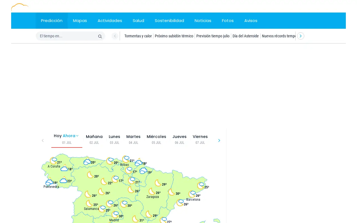Viewport: 357px width, 223px height.
Task: Read the Previsión tiempo julio article
Action: click(x=213, y=36)
